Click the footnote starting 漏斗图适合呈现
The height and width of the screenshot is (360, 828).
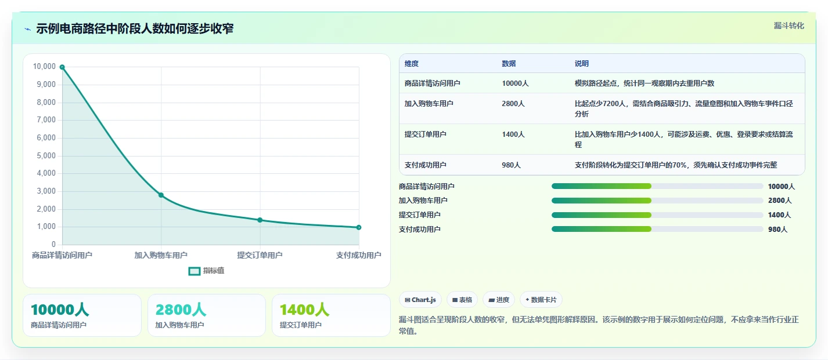pos(599,326)
